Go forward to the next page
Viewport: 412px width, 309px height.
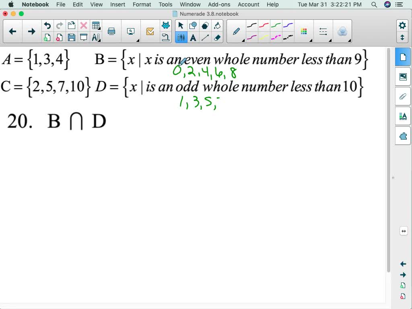click(x=31, y=31)
